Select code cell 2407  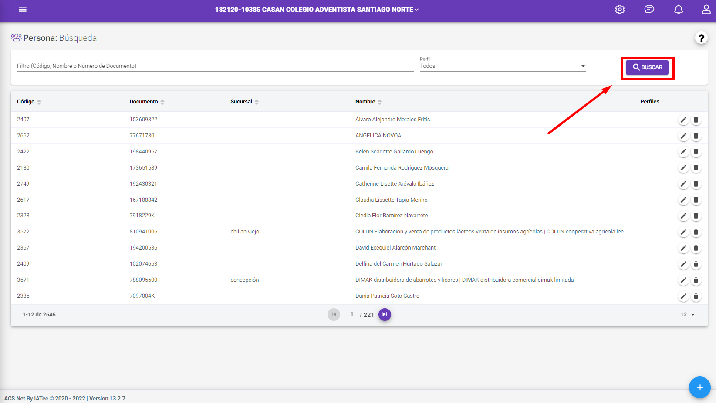23,120
